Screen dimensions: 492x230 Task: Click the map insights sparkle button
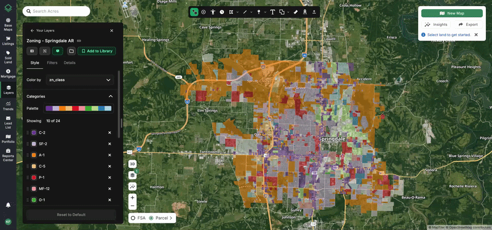click(x=132, y=186)
